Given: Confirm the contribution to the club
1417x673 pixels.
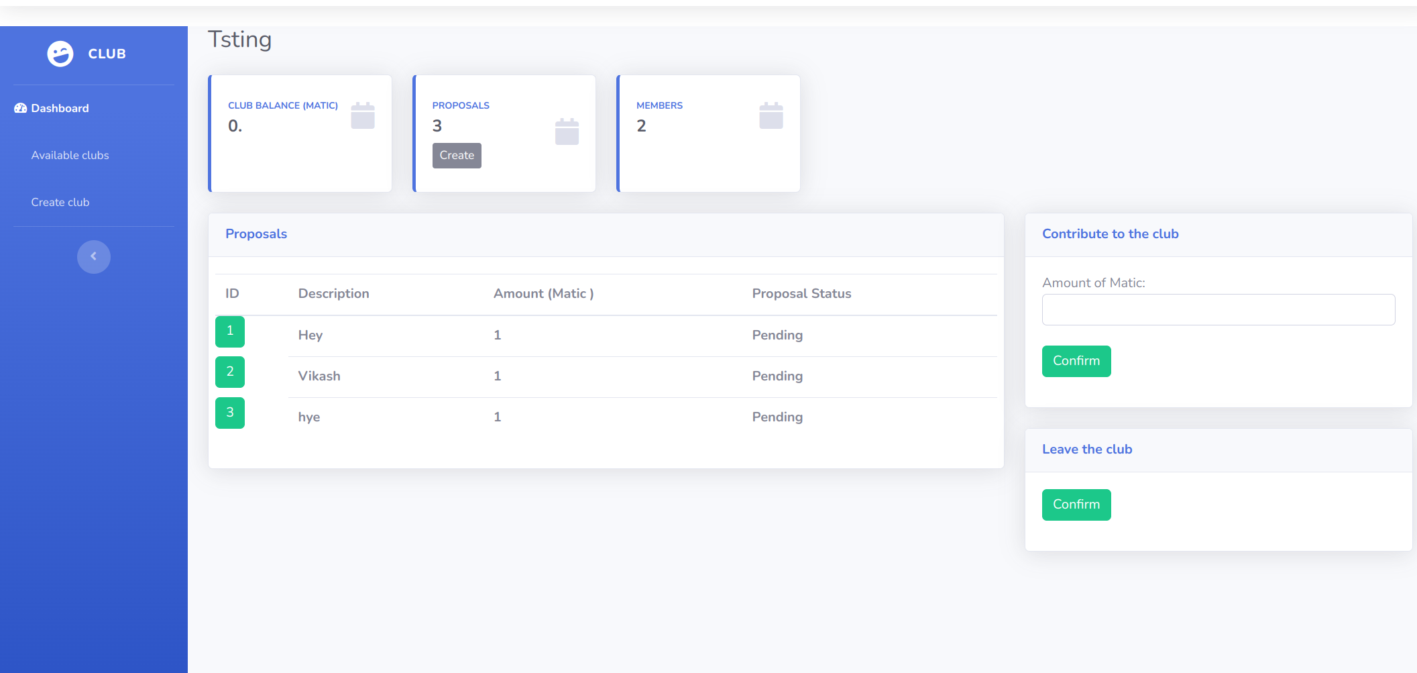Looking at the screenshot, I should (x=1076, y=361).
